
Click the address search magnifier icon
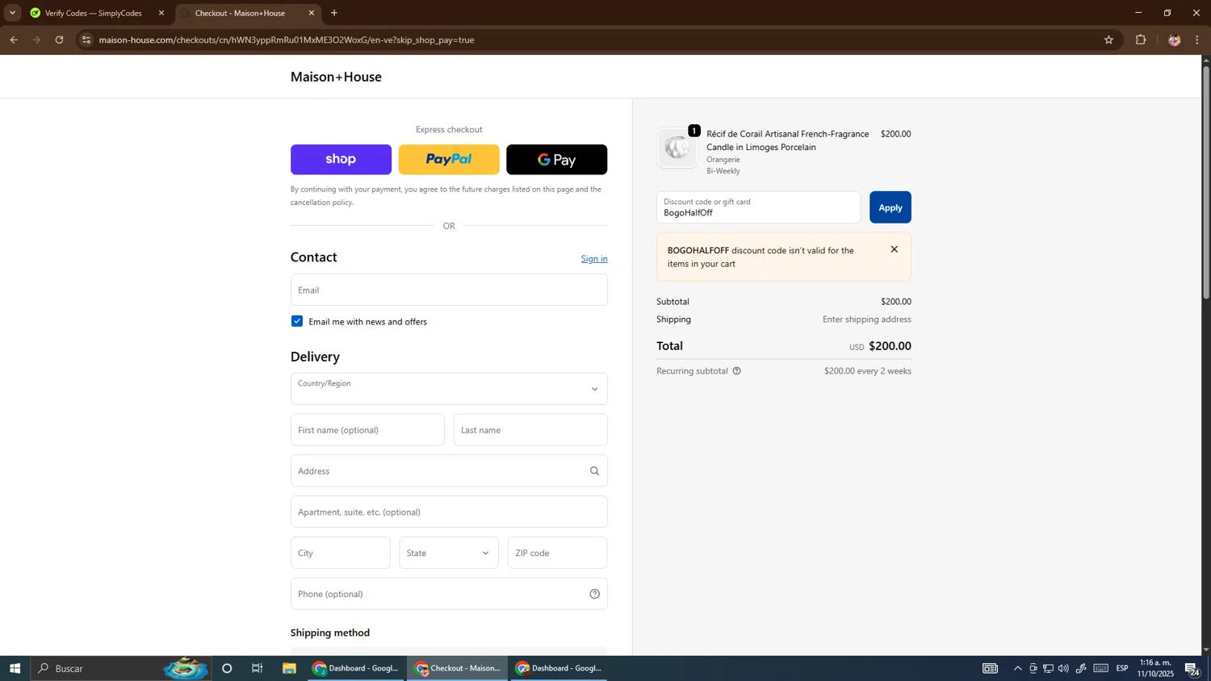[x=594, y=471]
